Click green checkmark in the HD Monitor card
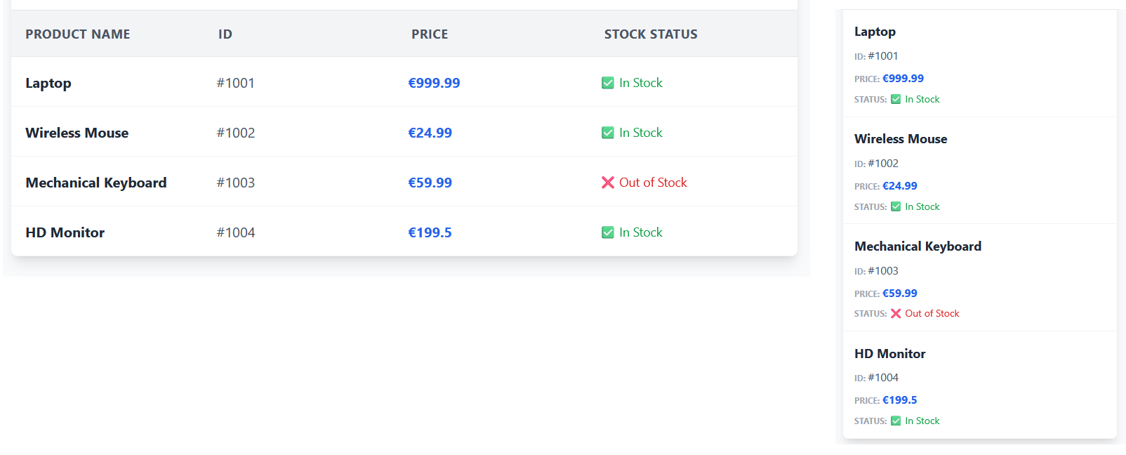 click(x=896, y=421)
